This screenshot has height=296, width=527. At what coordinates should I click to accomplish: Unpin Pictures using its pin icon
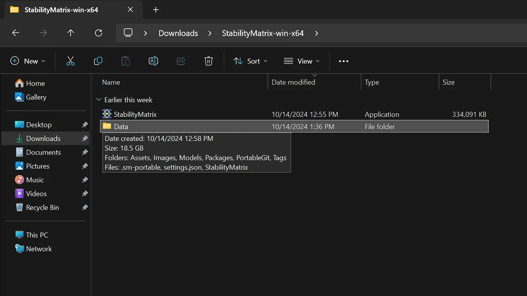point(85,166)
